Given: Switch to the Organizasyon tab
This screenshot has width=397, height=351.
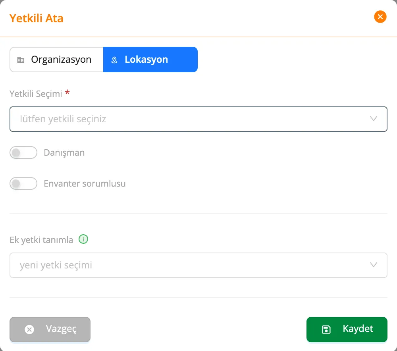Looking at the screenshot, I should tap(56, 60).
